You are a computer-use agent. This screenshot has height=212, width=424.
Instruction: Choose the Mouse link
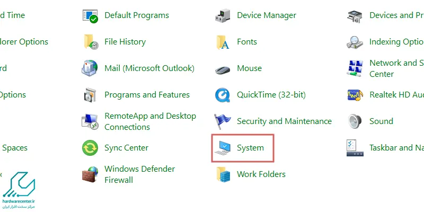click(x=249, y=68)
